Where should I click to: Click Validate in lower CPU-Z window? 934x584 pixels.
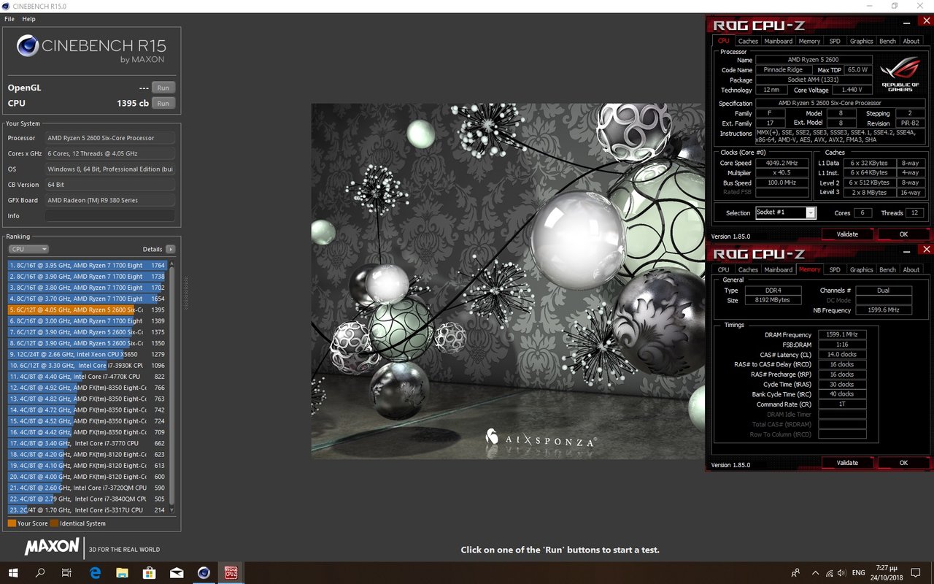847,463
